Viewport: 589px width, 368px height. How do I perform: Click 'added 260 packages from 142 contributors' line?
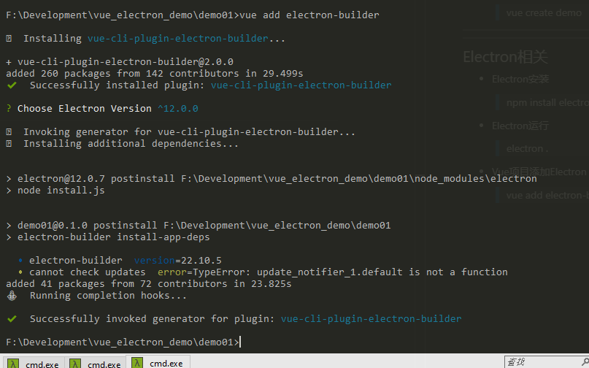(x=155, y=73)
